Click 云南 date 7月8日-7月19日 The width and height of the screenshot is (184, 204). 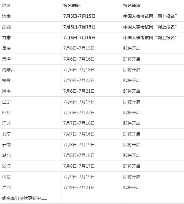coord(79,145)
